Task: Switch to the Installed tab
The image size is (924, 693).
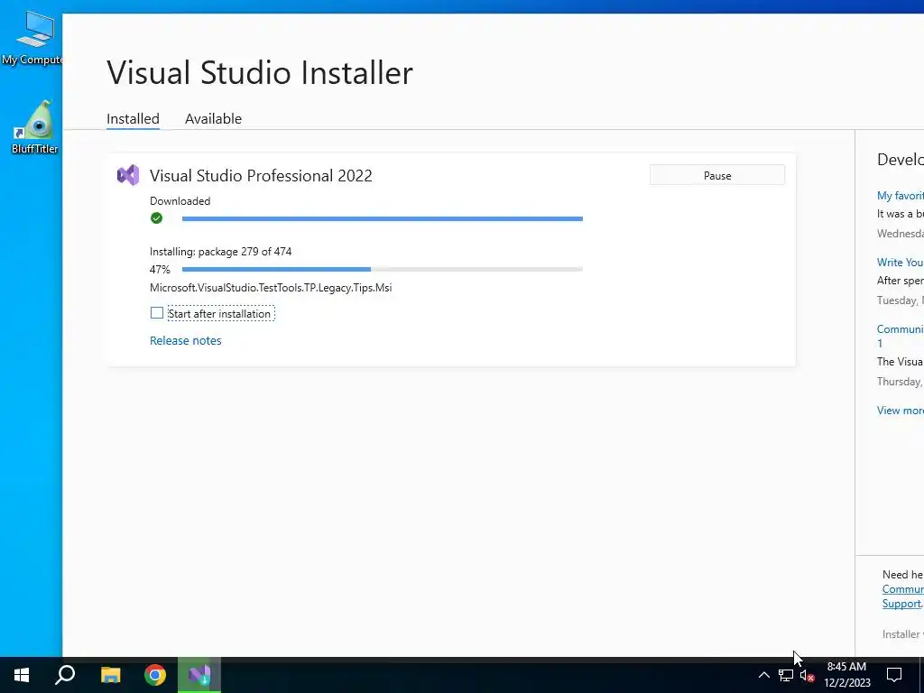Action: point(133,118)
